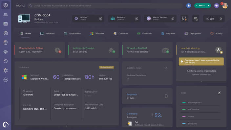This screenshot has height=130, width=231.
Task: Open the Contracts card link
Action: click(132, 114)
